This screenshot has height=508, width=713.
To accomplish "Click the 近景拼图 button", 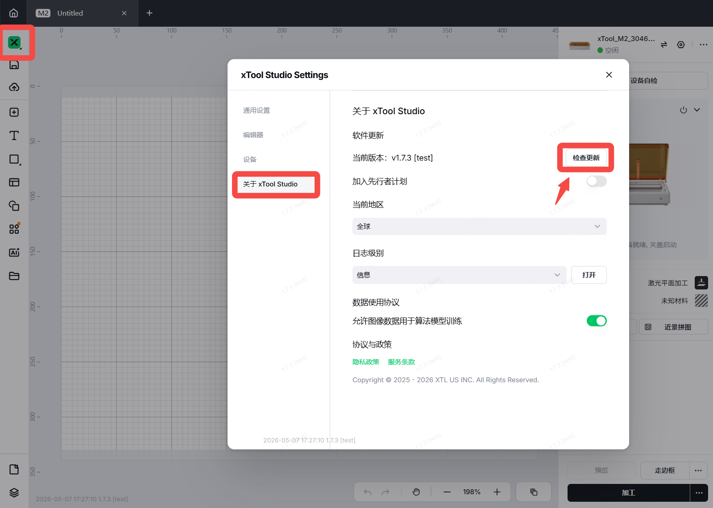I will [x=674, y=327].
